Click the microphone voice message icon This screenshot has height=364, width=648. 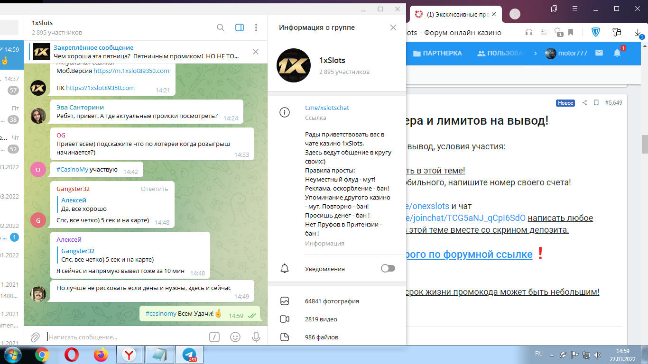click(256, 337)
